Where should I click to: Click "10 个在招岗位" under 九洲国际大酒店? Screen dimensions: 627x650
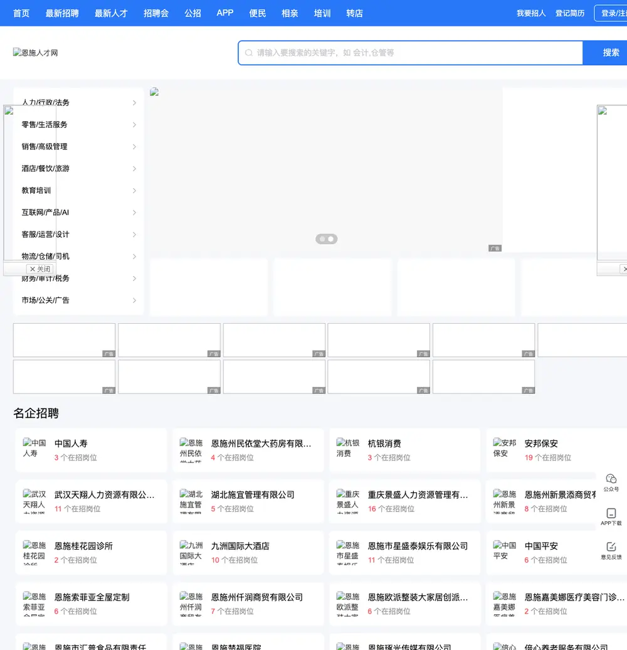click(x=234, y=560)
